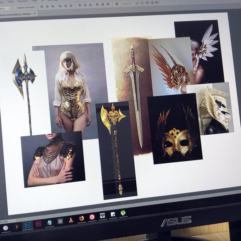
Task: Click the Align right edges icon
Action: click(71, 6)
